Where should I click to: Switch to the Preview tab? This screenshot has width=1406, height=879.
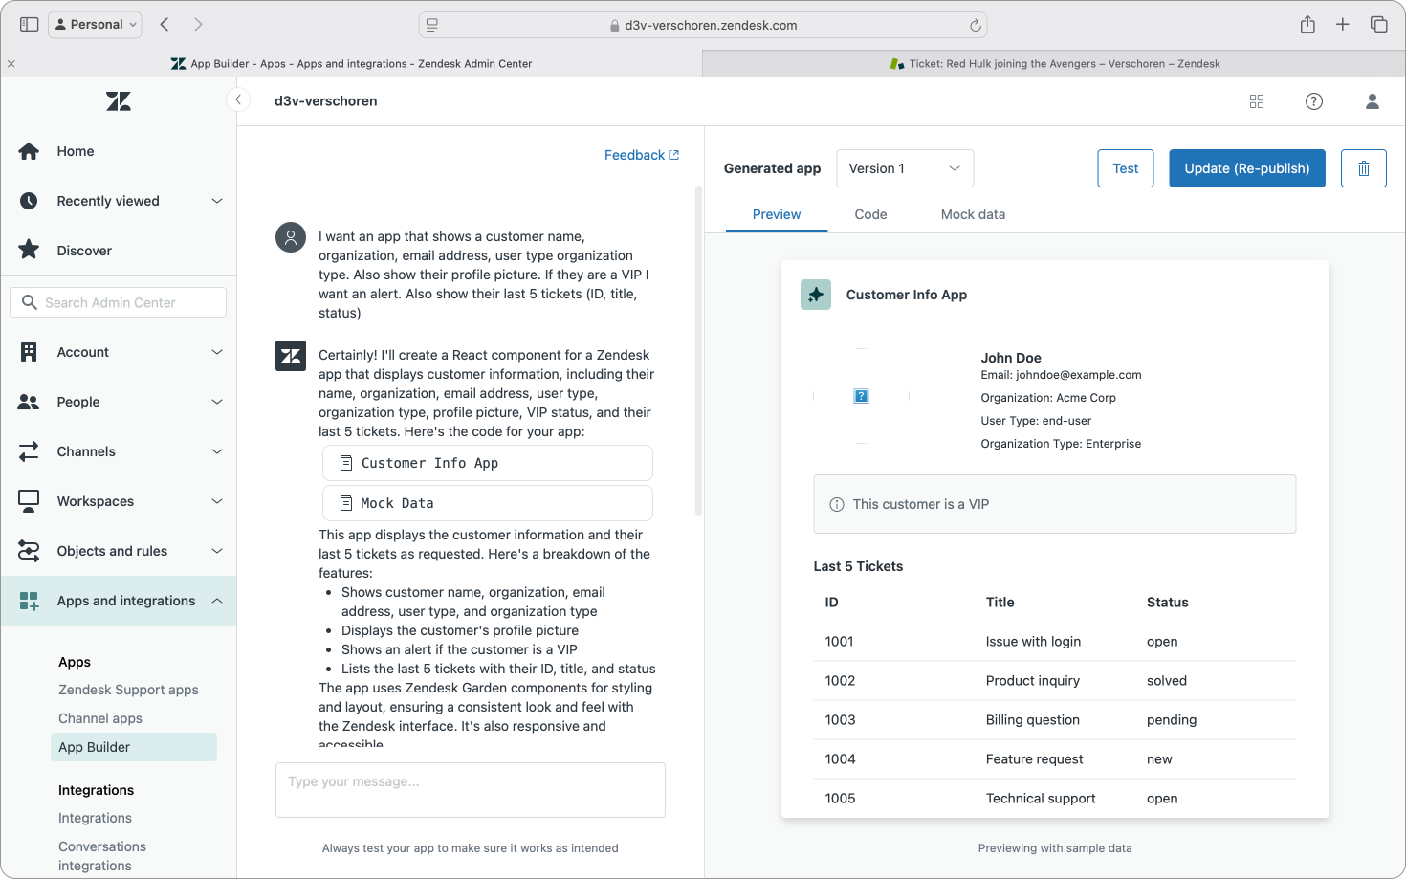coord(777,214)
